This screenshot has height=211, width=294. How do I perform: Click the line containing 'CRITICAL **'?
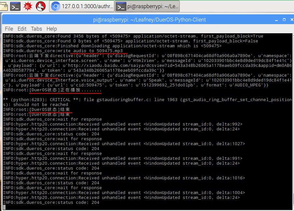tap(147, 99)
